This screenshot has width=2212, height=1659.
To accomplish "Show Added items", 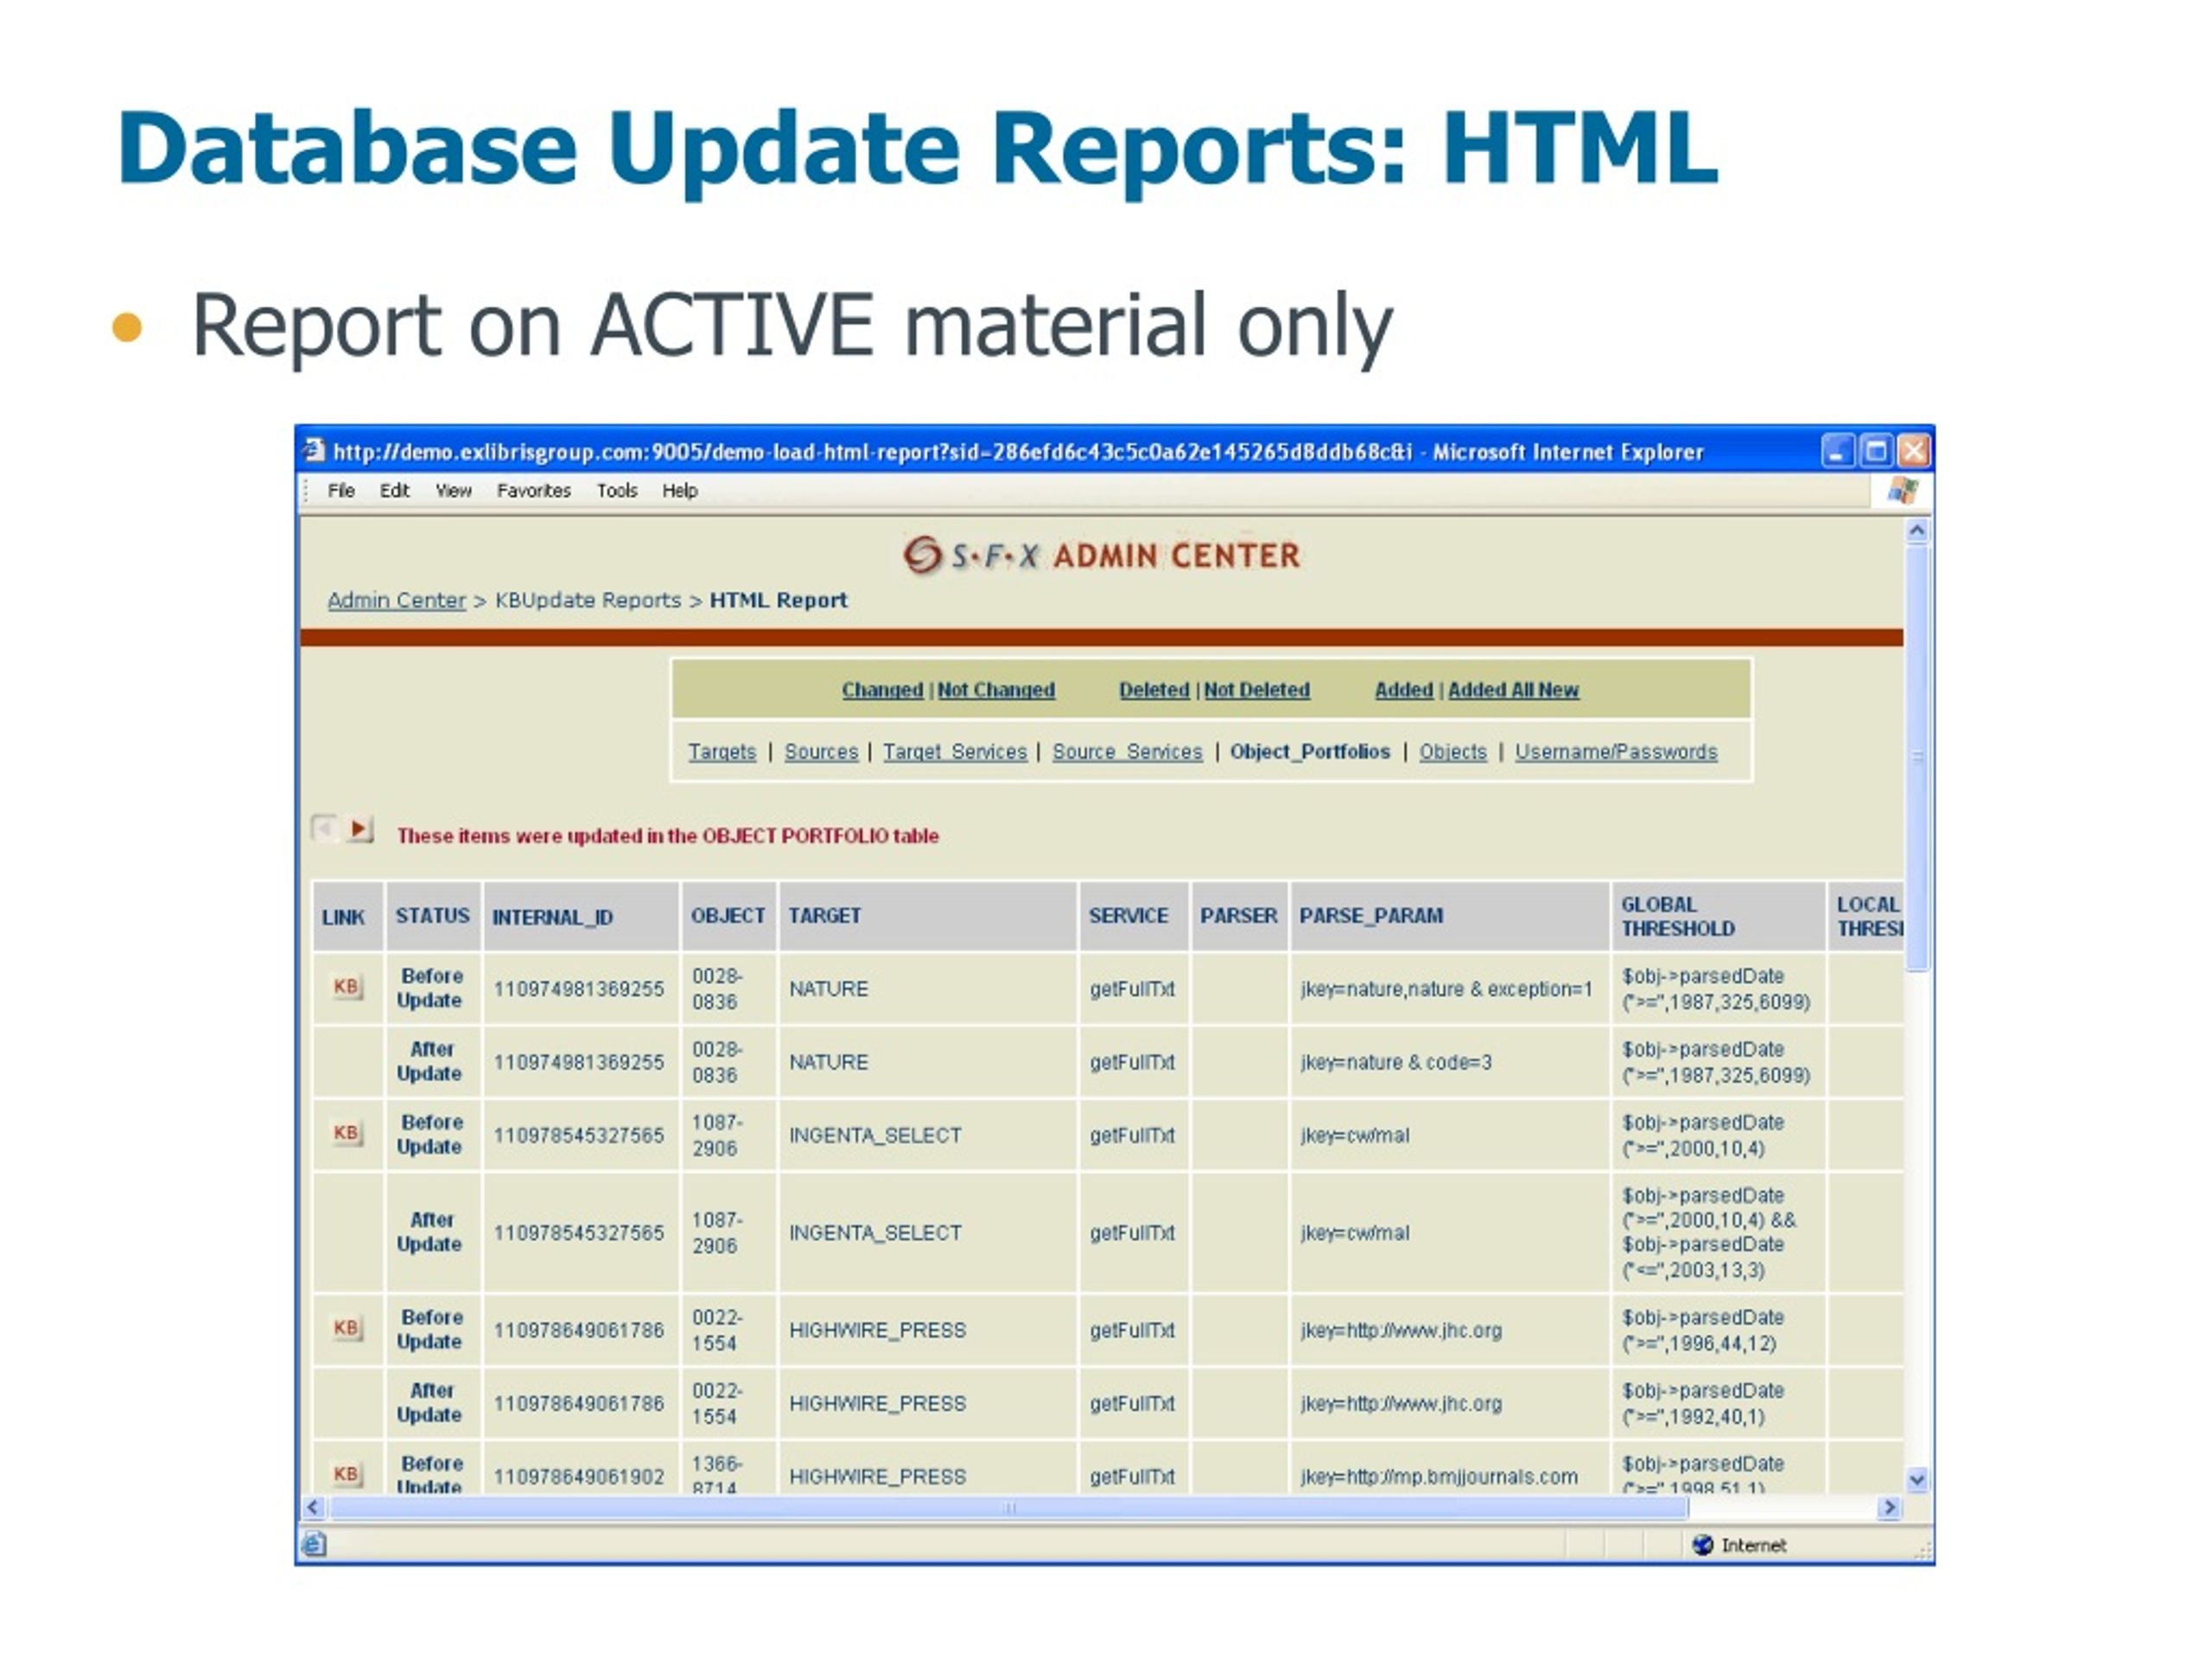I will coord(1404,690).
